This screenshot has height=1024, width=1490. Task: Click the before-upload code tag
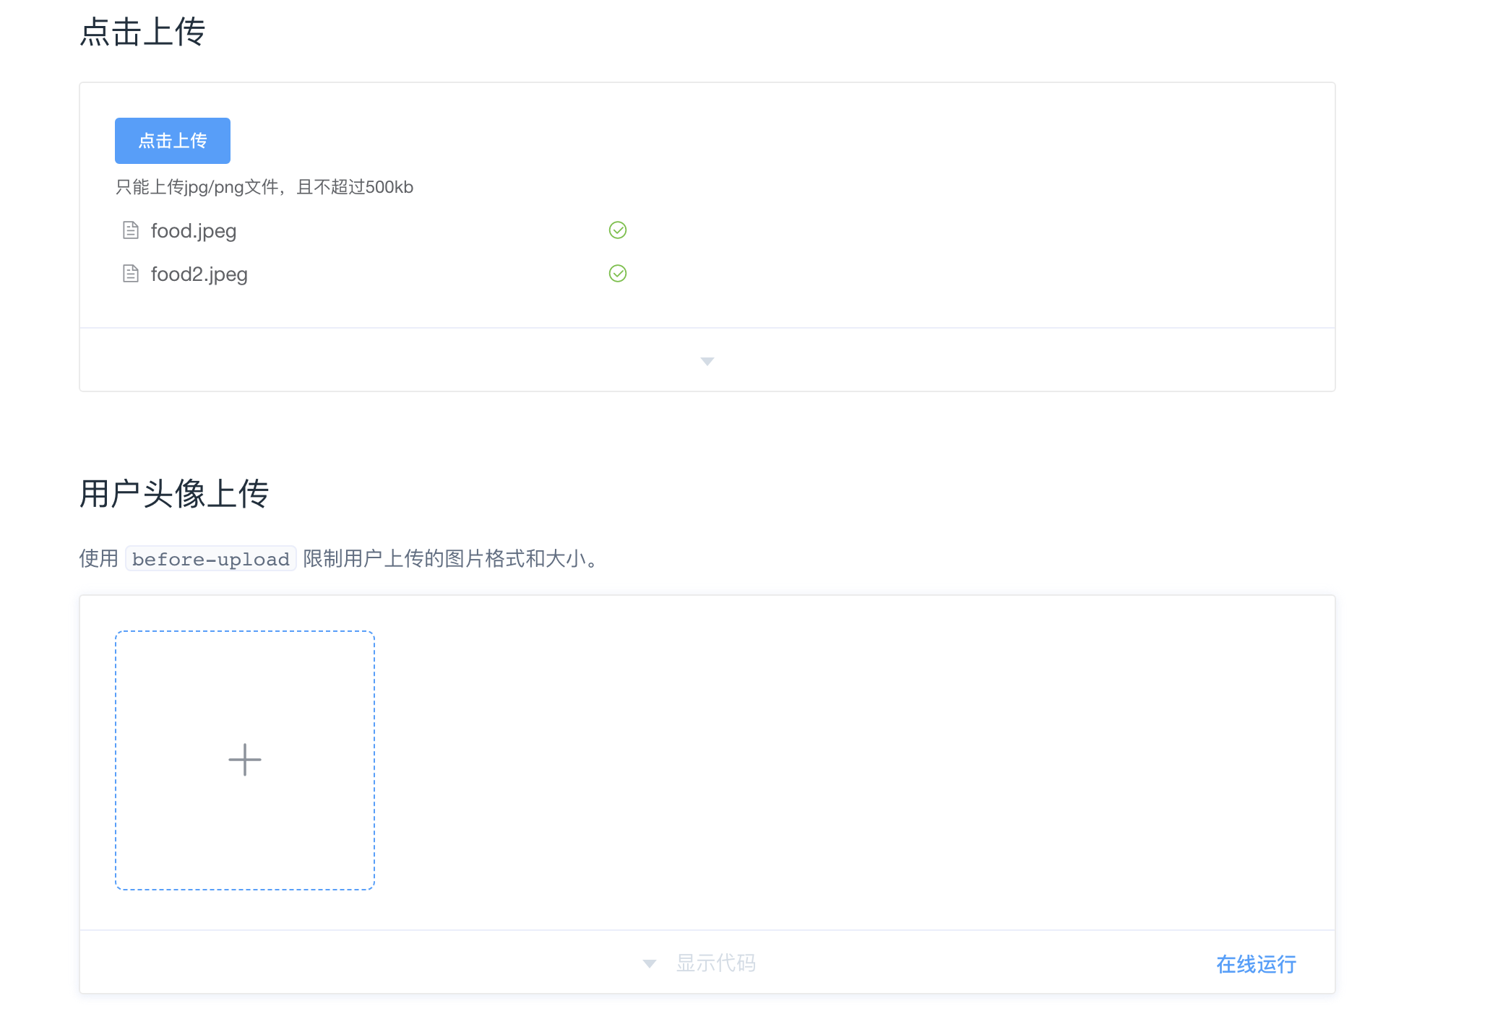pos(211,559)
